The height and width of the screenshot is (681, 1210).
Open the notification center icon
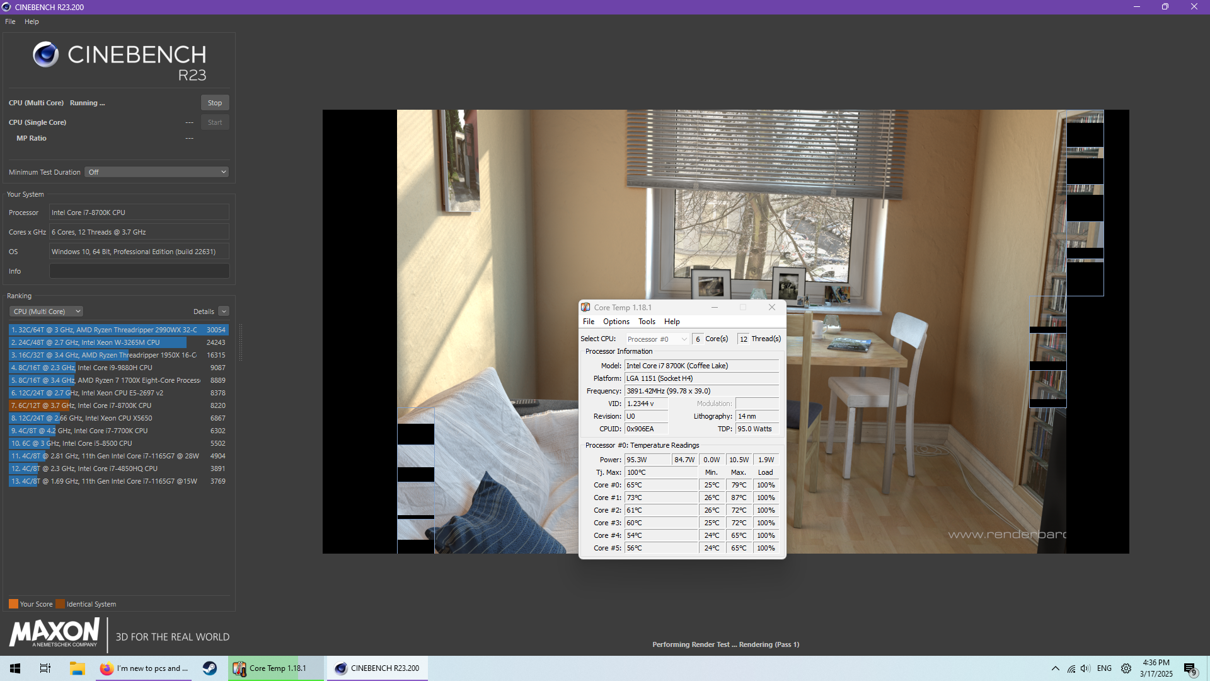[1190, 669]
